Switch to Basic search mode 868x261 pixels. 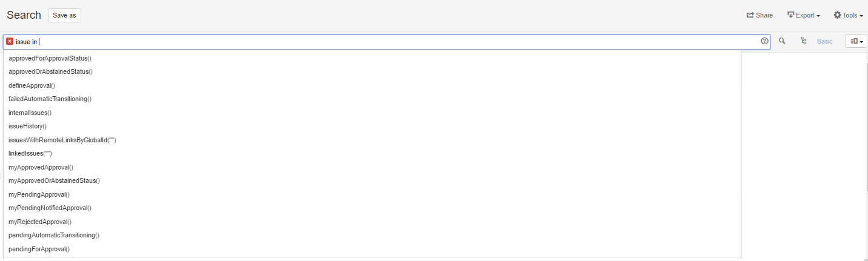[x=825, y=41]
